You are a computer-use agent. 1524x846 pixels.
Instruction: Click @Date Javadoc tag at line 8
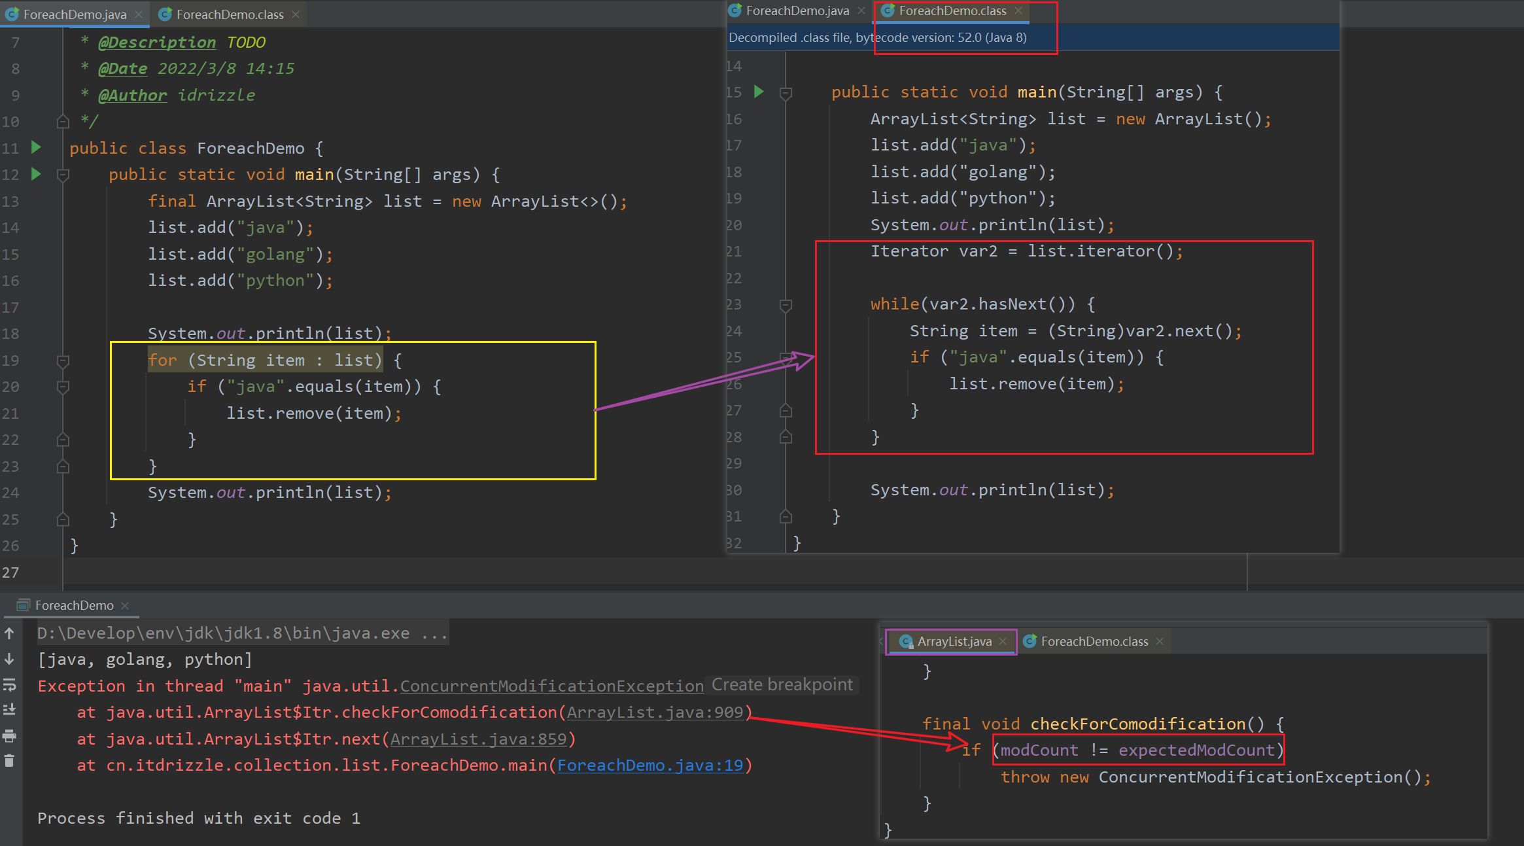click(x=122, y=69)
